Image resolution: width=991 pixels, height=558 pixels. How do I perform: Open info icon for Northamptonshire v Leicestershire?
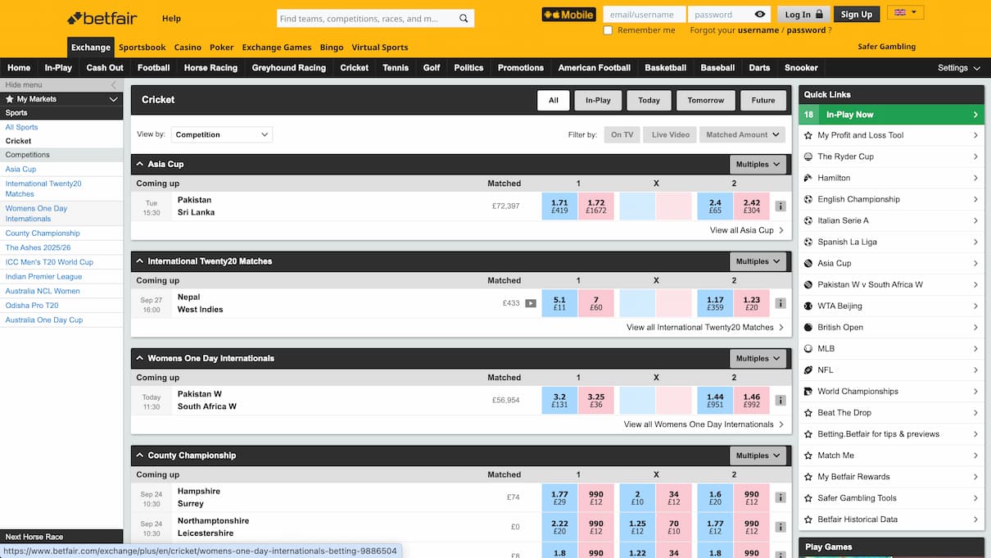[x=781, y=527]
